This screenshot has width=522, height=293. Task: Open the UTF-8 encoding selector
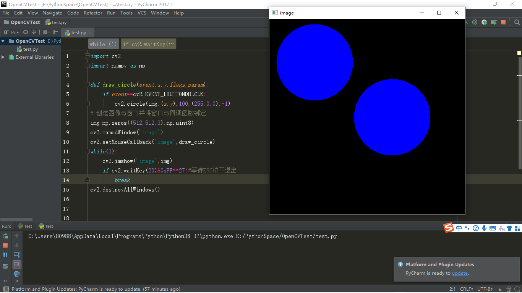point(485,289)
